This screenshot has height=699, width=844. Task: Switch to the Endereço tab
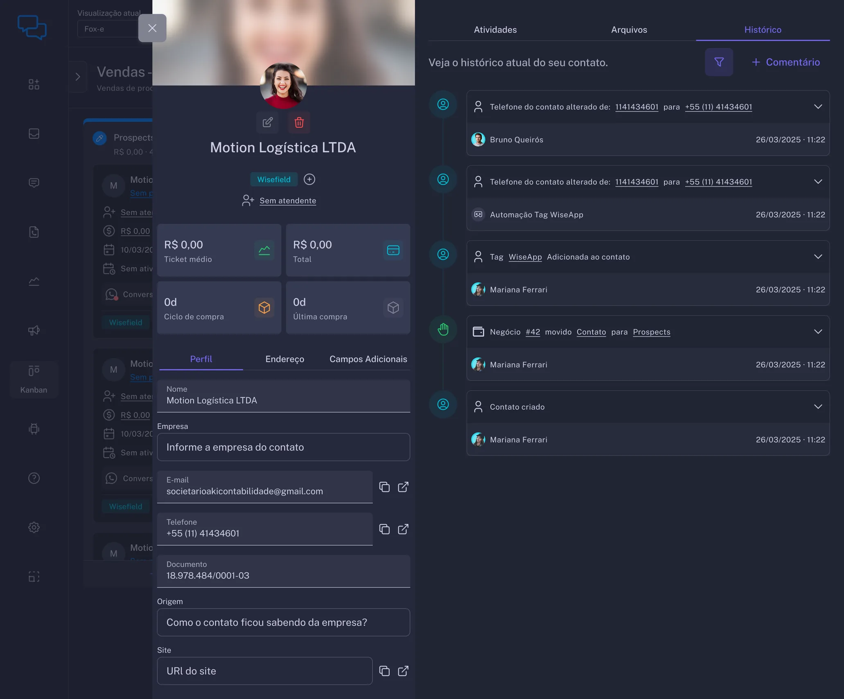pos(285,359)
